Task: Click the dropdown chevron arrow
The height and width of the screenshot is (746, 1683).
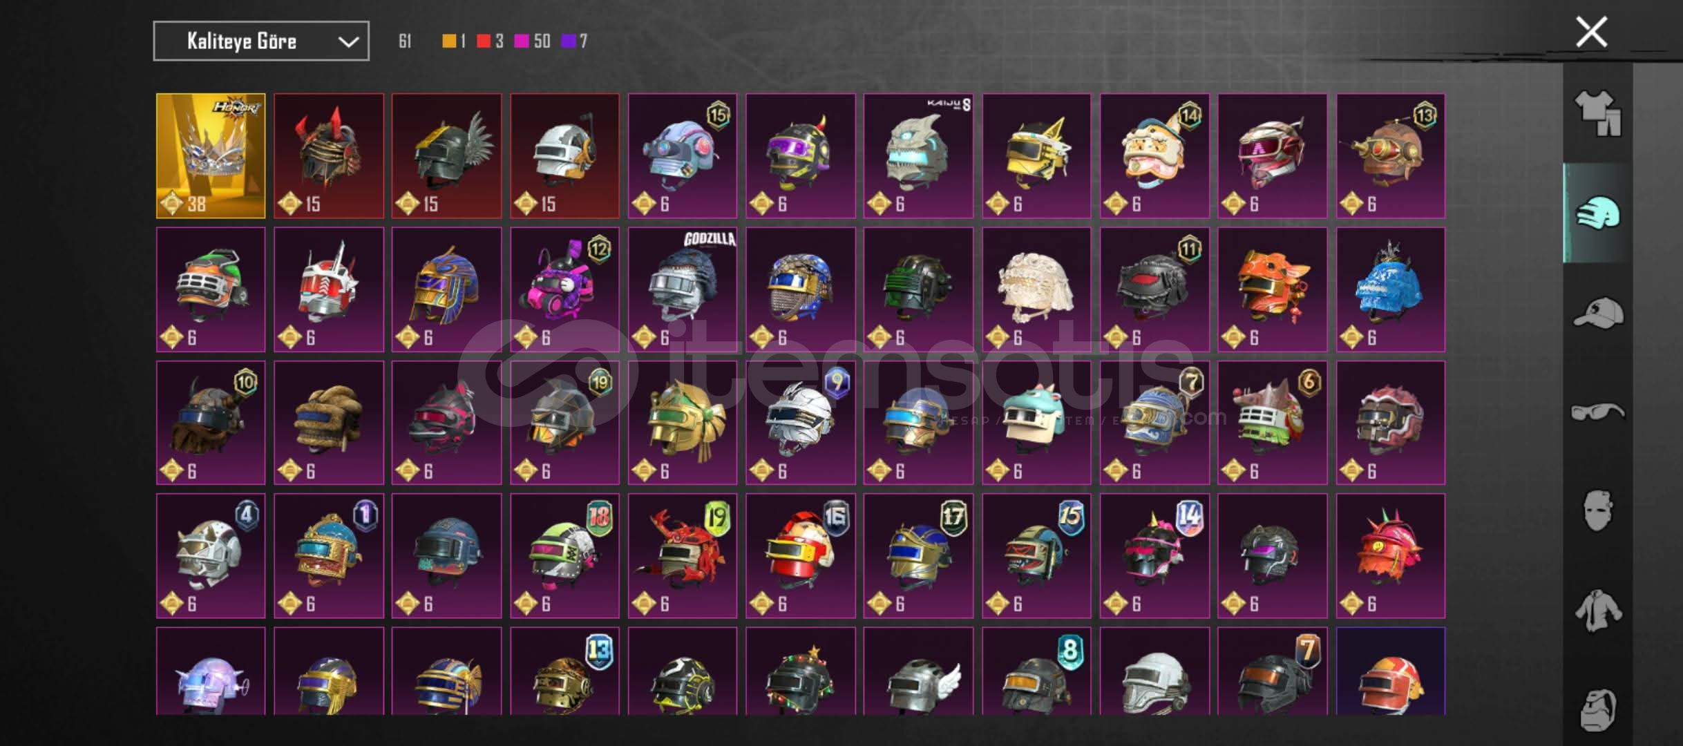Action: [x=348, y=42]
